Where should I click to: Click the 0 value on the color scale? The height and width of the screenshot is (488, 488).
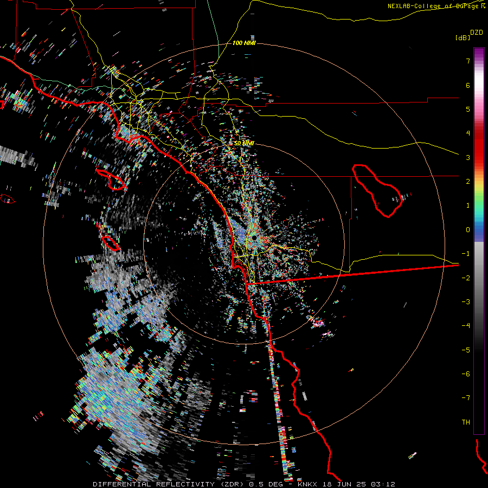(x=468, y=230)
